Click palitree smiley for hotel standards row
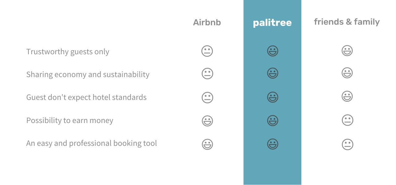Image resolution: width=396 pixels, height=185 pixels. [x=273, y=97]
